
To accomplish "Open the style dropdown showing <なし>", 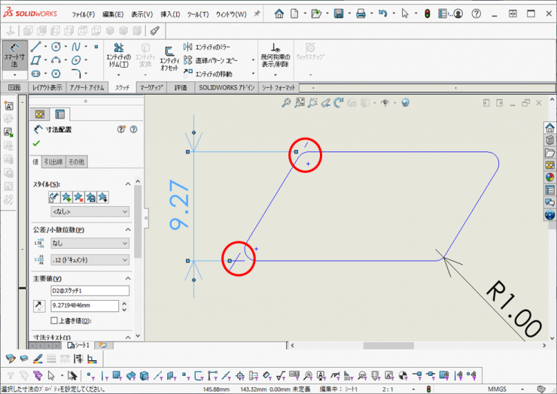I will 90,211.
